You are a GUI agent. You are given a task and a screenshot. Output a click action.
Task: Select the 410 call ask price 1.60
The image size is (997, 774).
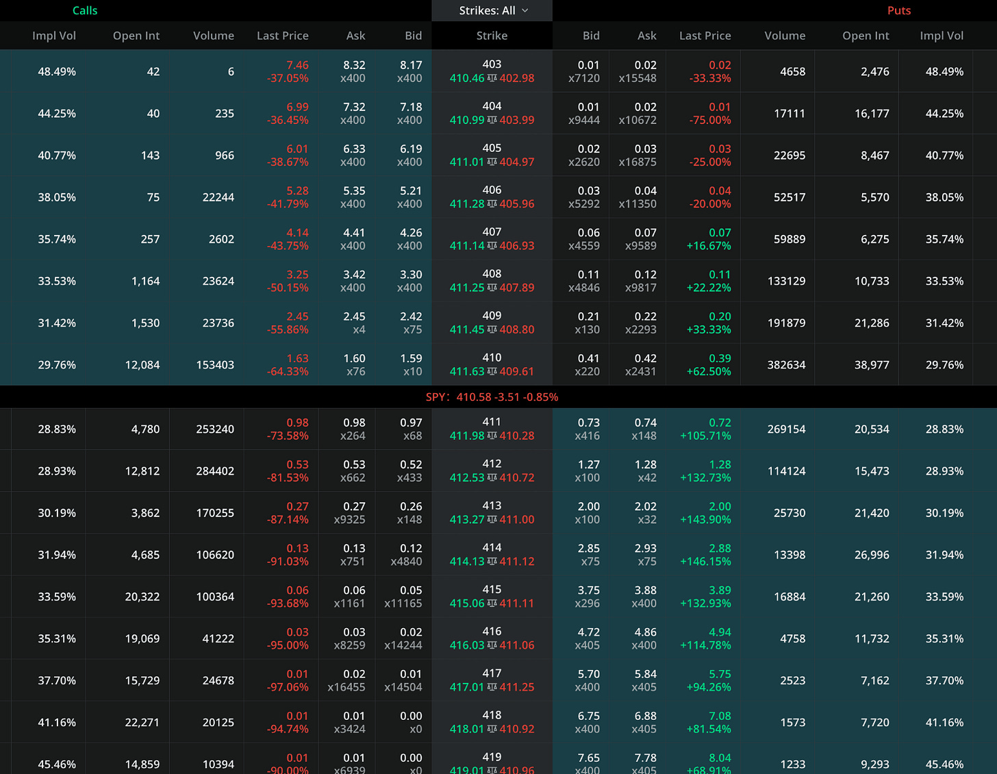click(354, 358)
